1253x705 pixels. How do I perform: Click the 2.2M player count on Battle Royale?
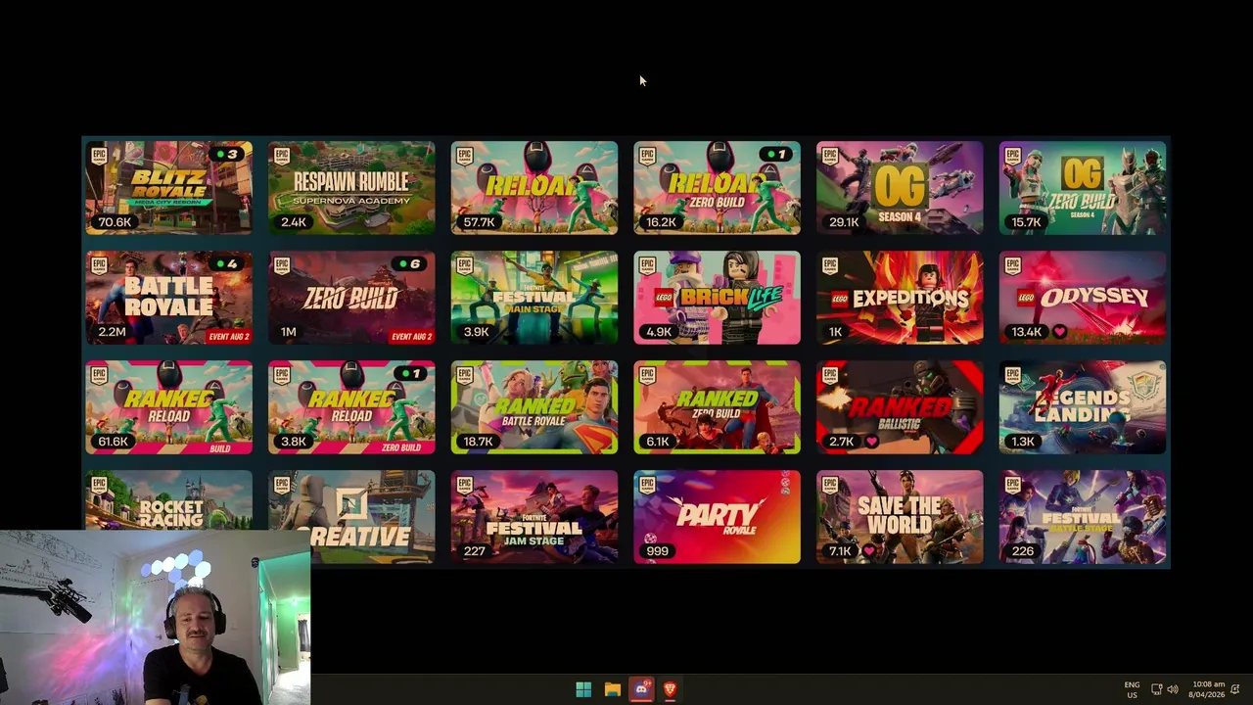pyautogui.click(x=113, y=332)
